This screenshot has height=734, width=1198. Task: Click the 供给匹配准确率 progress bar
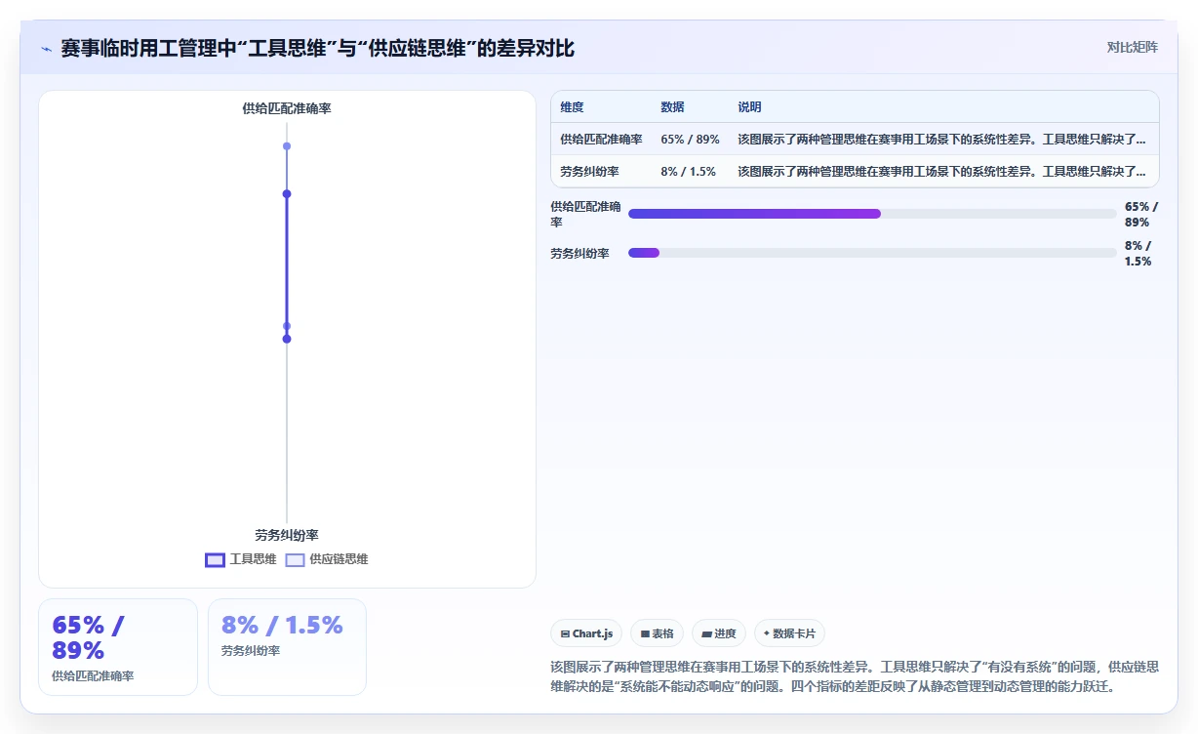coord(872,214)
